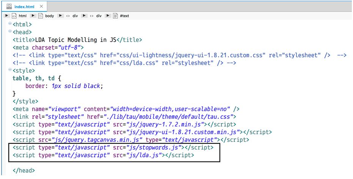Open the arrow before #text breadcrumb
Image resolution: width=353 pixels, height=179 pixels.
(x=108, y=16)
